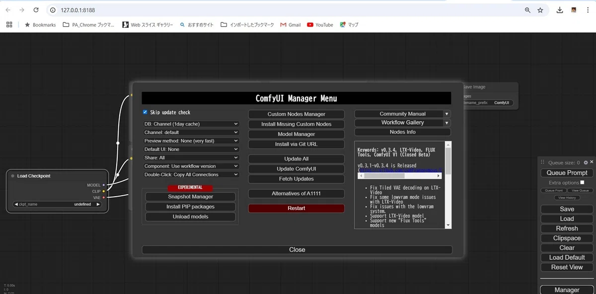Close the ComfyUI Manager Menu with the Close button
Screen dimensions: 596x294
tap(297, 250)
